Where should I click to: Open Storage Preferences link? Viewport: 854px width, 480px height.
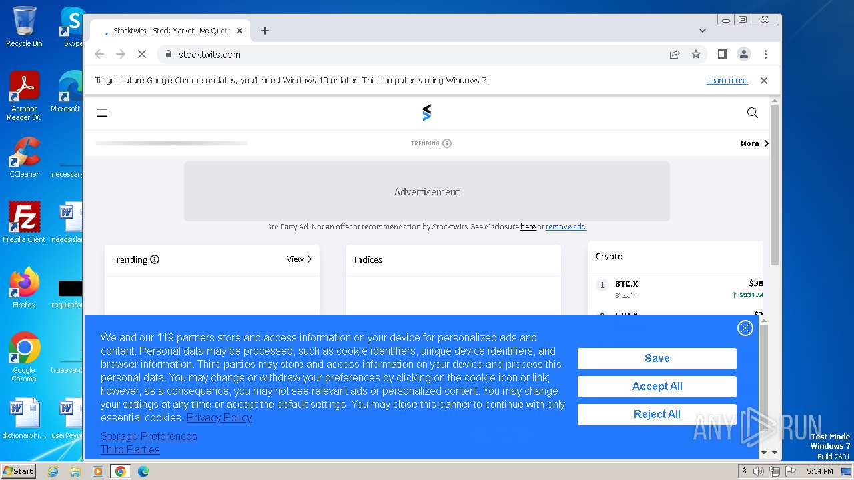[149, 436]
